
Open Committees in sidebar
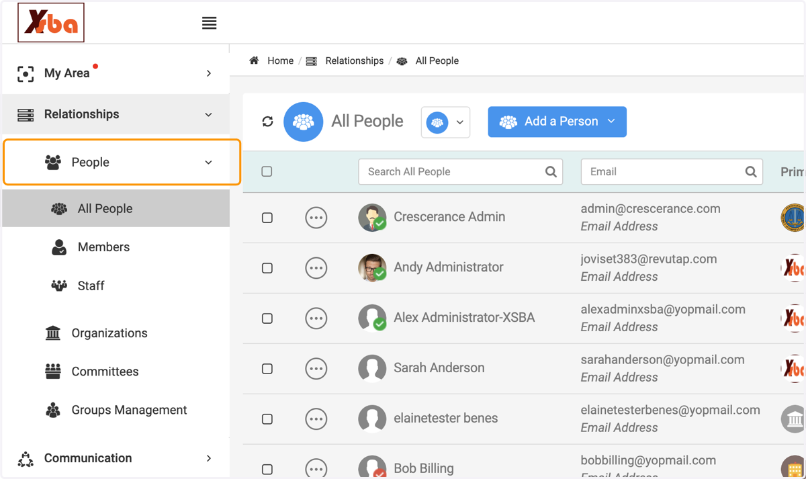(x=105, y=372)
